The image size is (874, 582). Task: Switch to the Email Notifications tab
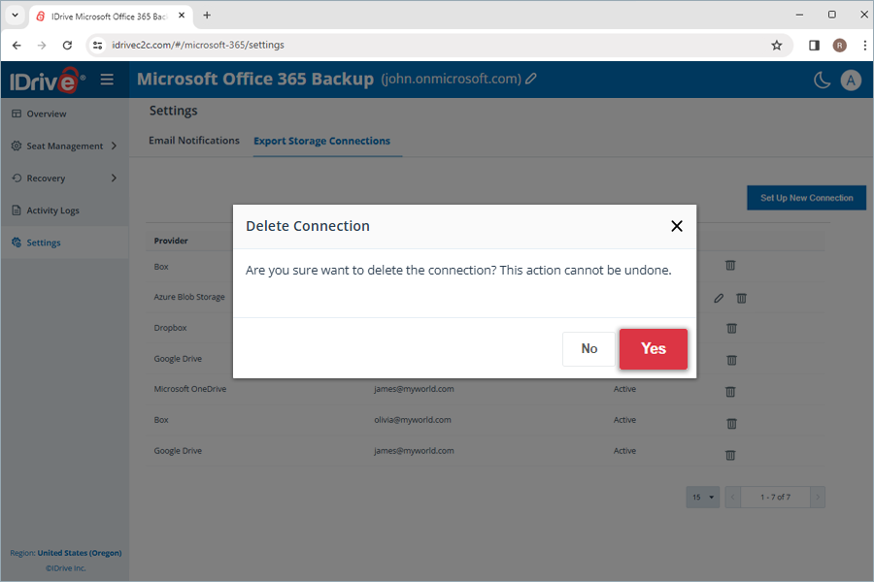[x=193, y=140]
